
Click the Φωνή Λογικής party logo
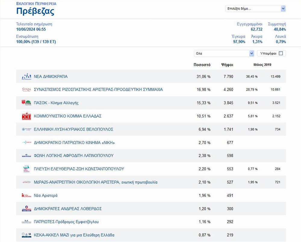coord(26,156)
